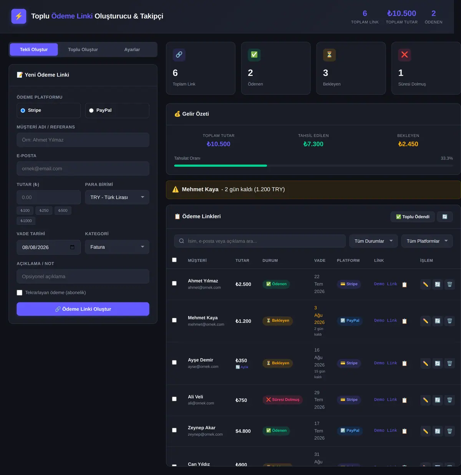
Task: Expand the Tüm Platformlar filter dropdown
Action: 427,241
